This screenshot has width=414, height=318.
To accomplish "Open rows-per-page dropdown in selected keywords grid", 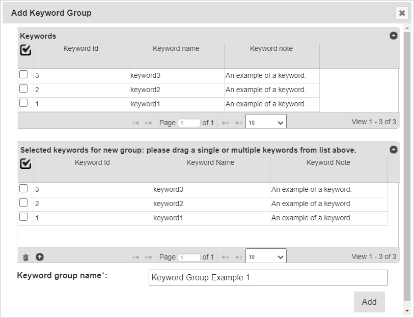I will [266, 257].
